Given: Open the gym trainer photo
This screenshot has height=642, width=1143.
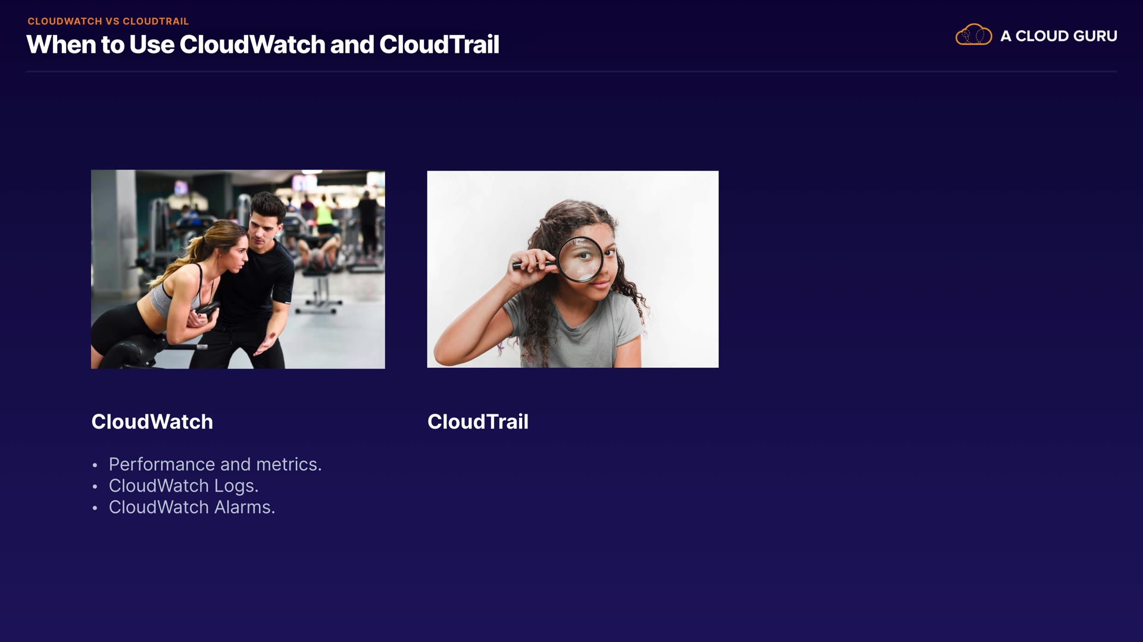Looking at the screenshot, I should [x=238, y=269].
